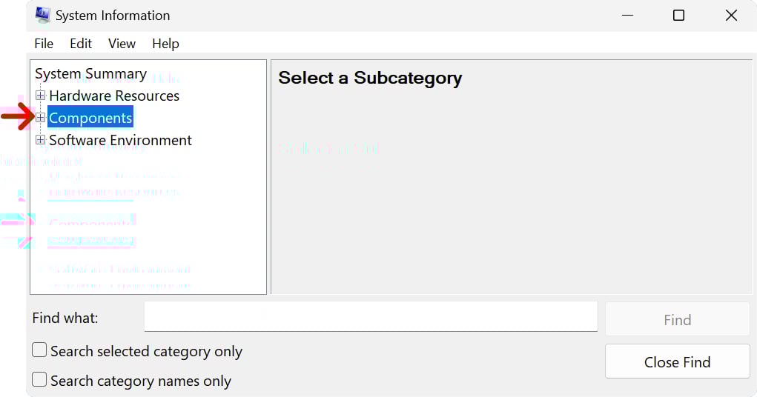Select the highlighted Components category label
This screenshot has width=757, height=397.
[x=90, y=118]
